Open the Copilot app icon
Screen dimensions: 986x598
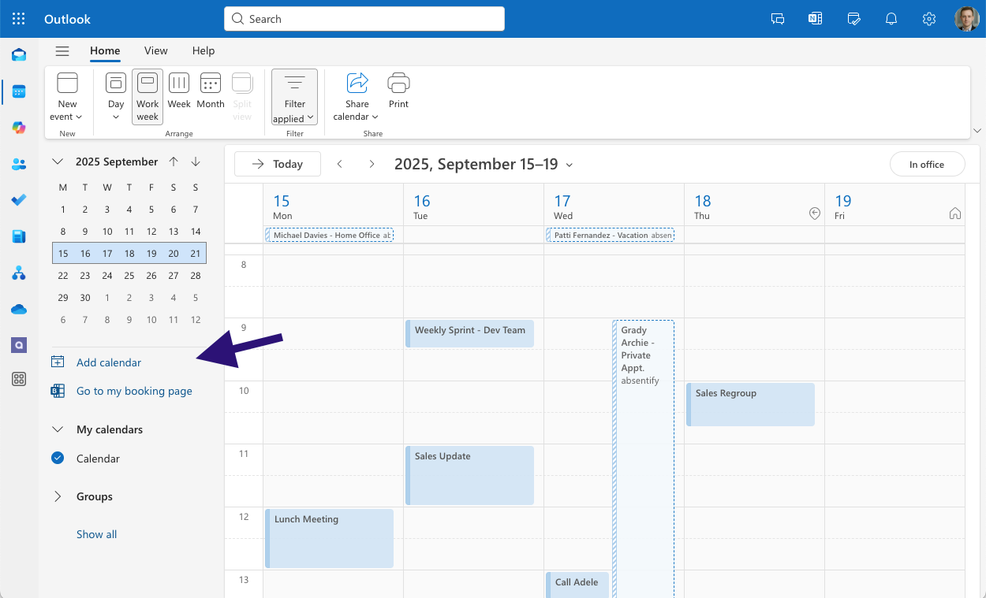(x=19, y=128)
